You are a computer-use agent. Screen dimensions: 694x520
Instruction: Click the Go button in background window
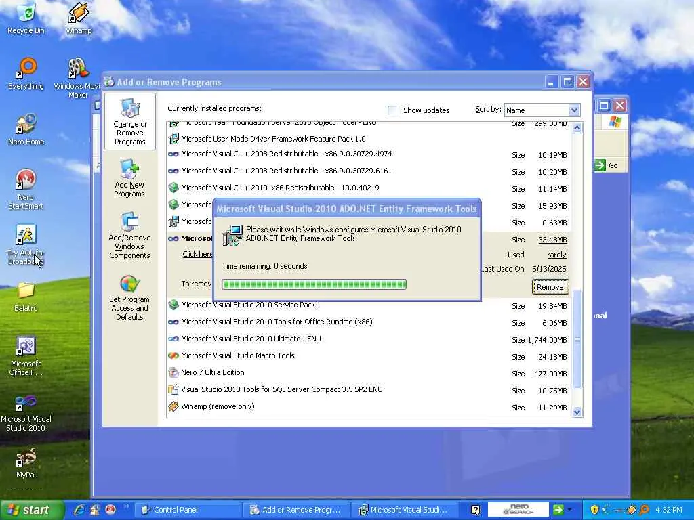click(607, 165)
